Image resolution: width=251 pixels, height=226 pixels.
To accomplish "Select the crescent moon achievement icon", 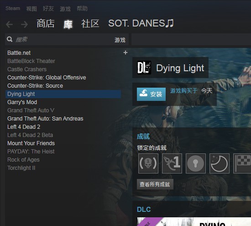I will point(220,163).
